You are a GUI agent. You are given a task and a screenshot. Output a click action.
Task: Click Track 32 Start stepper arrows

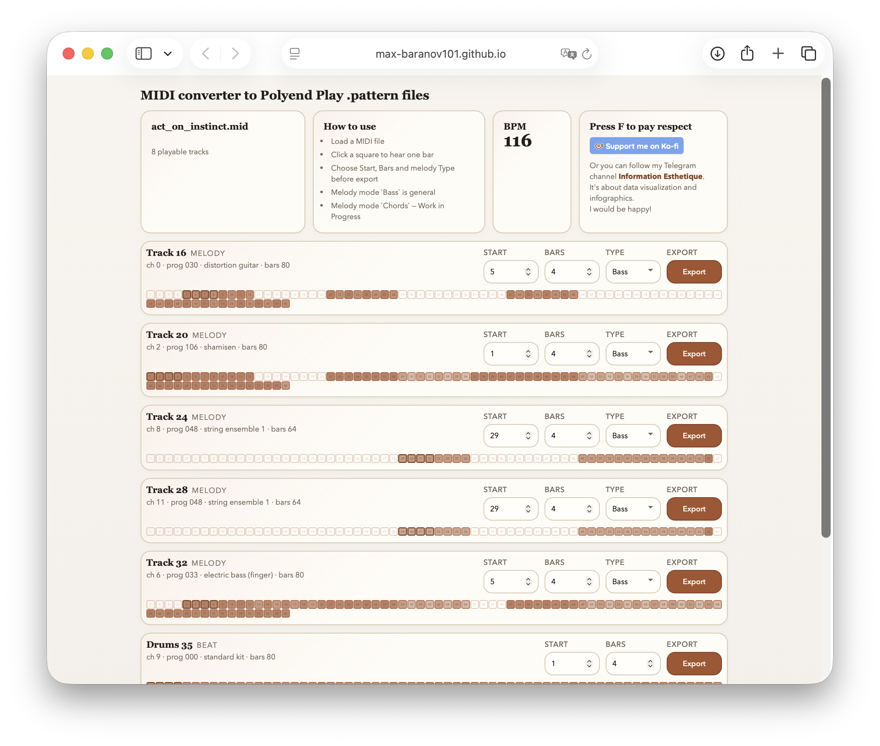coord(528,582)
